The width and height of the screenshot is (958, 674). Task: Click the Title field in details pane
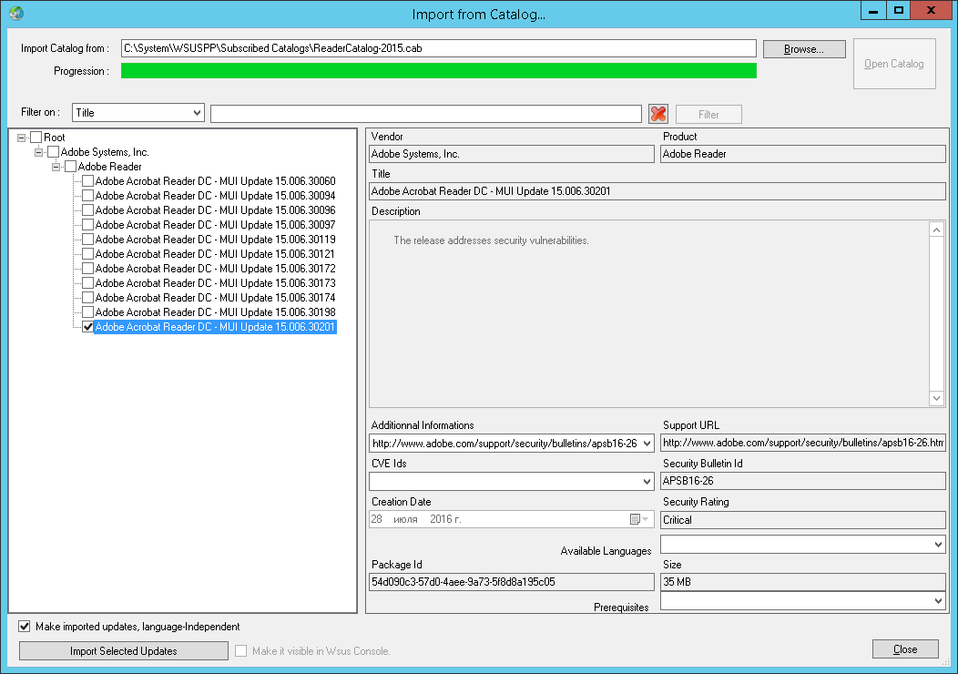[657, 191]
